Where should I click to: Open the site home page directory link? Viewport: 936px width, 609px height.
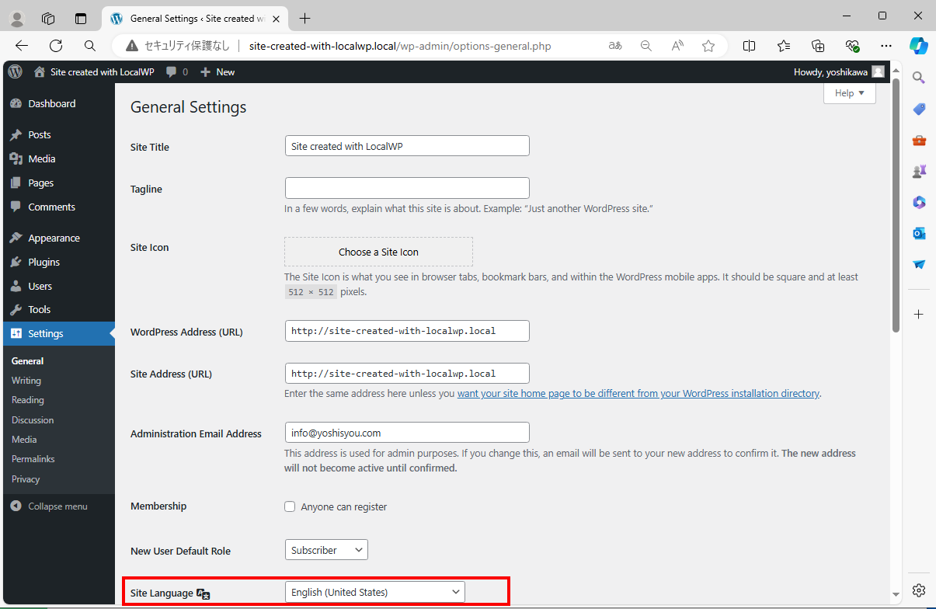coord(638,394)
